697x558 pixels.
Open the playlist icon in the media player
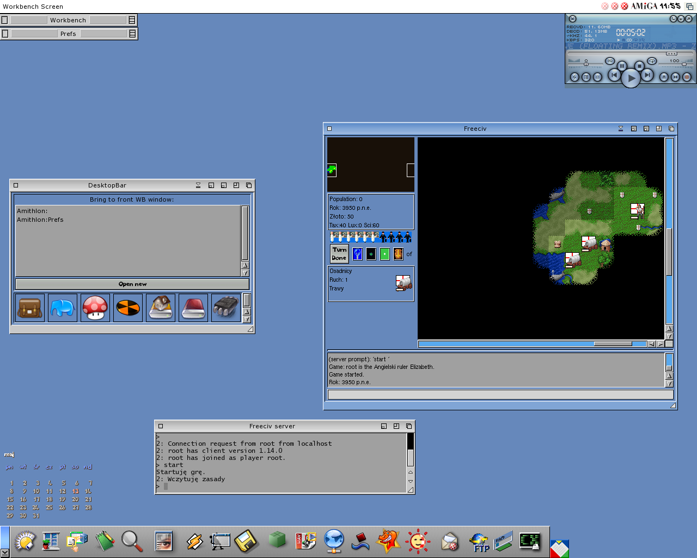point(586,77)
